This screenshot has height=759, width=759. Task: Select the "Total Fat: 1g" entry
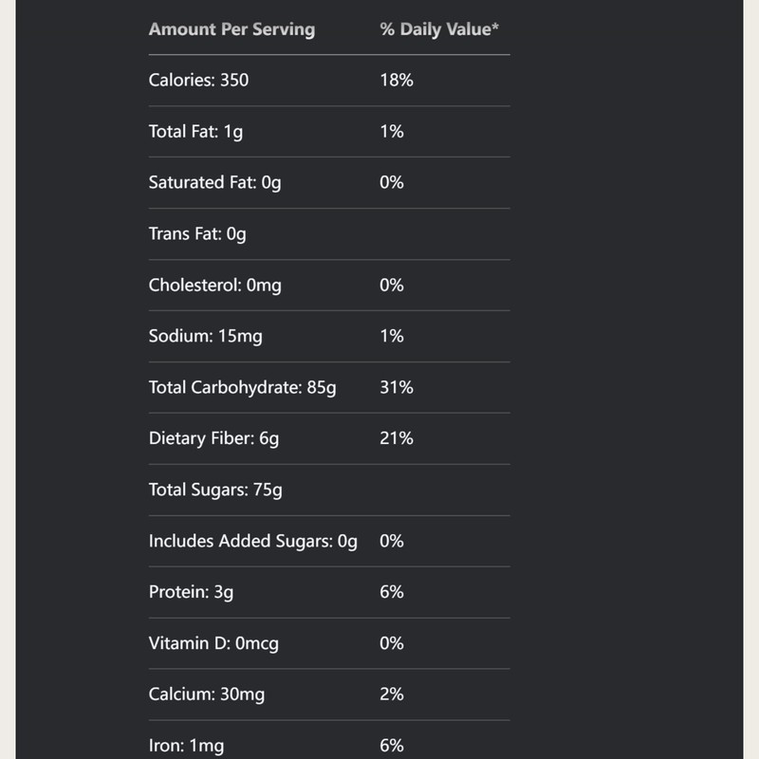(195, 131)
